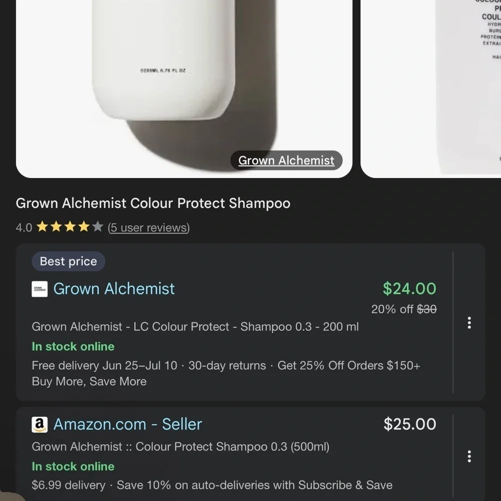Open the 5 user reviews link
The image size is (501, 501).
click(x=149, y=228)
